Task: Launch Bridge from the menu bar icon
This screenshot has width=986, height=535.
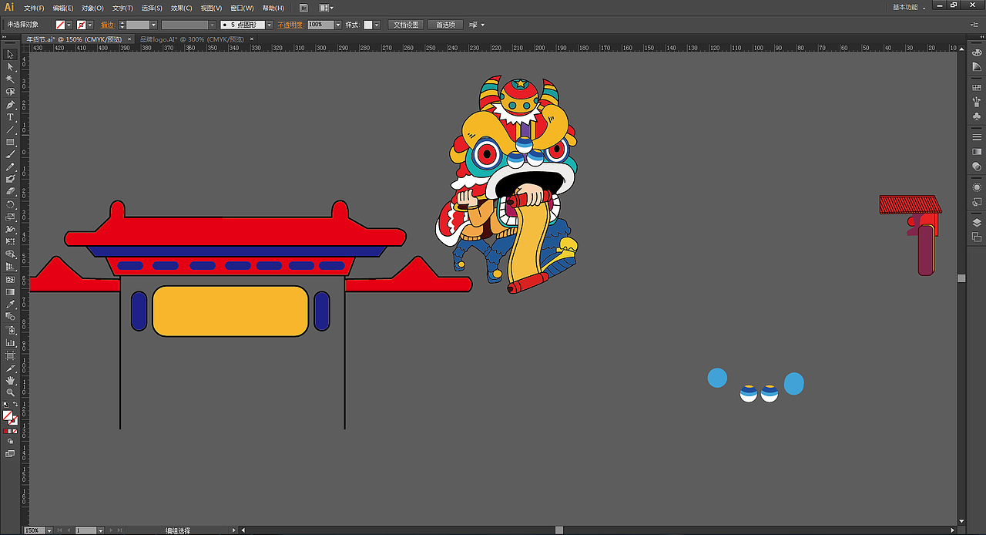Action: tap(304, 8)
